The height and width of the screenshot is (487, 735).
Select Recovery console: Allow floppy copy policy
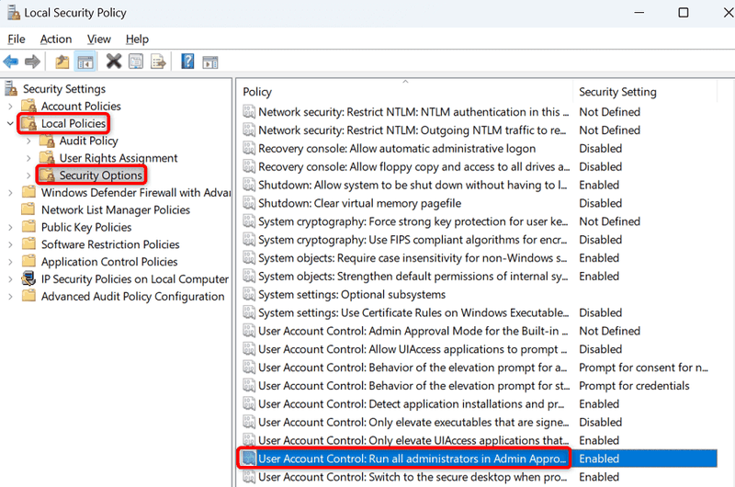coord(414,166)
